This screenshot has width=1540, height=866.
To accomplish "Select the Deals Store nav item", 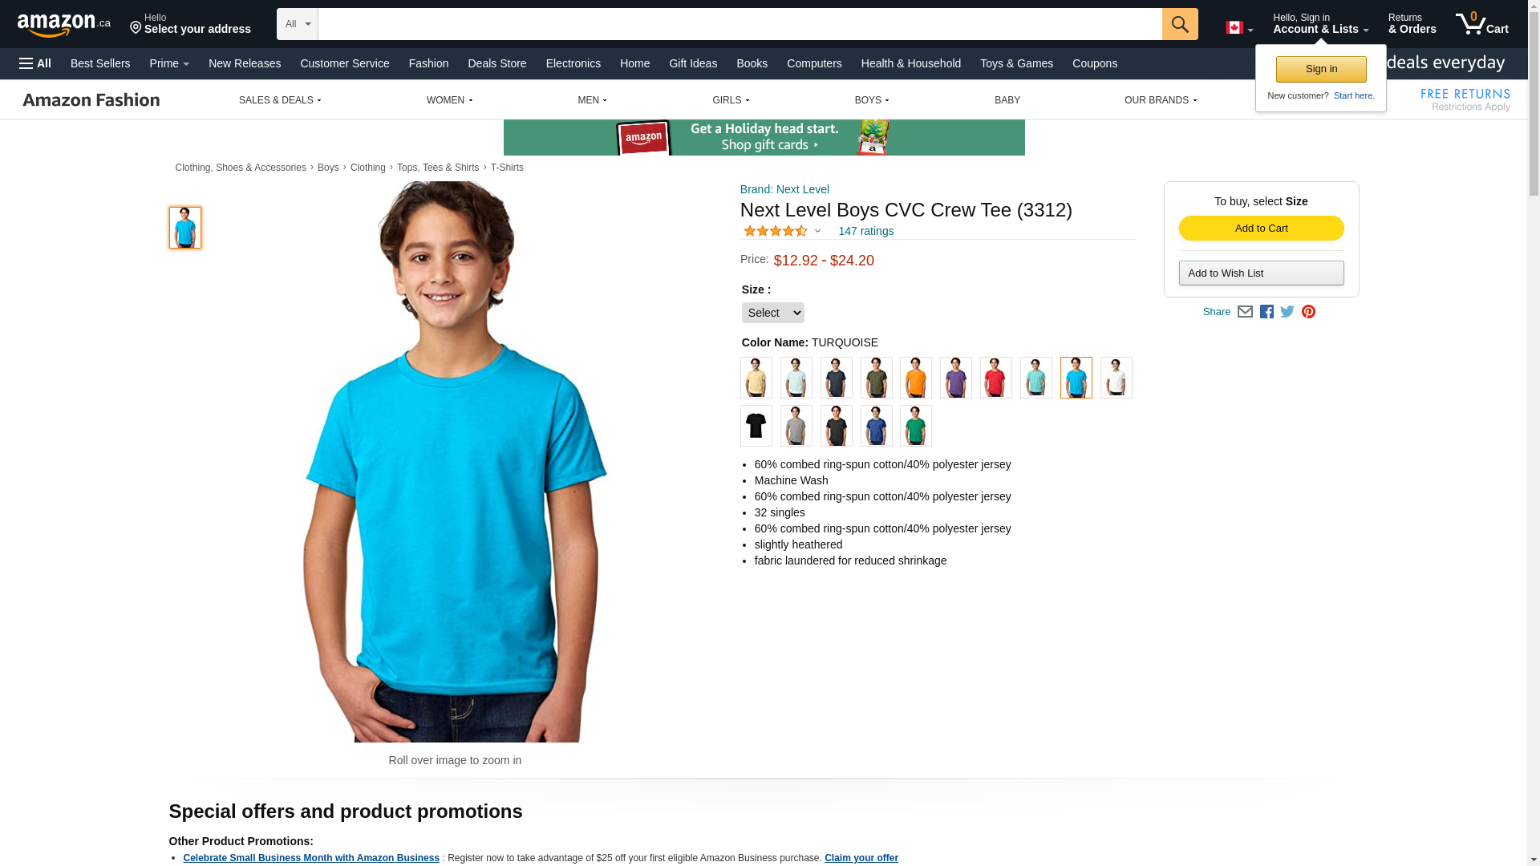I will pyautogui.click(x=497, y=63).
